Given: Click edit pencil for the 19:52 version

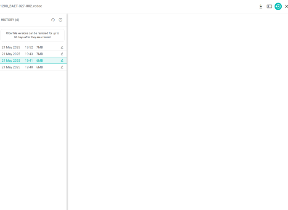Looking at the screenshot, I should [62, 47].
